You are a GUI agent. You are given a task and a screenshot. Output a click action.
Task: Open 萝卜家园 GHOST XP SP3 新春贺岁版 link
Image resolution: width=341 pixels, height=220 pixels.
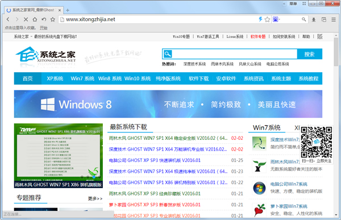click(x=155, y=205)
